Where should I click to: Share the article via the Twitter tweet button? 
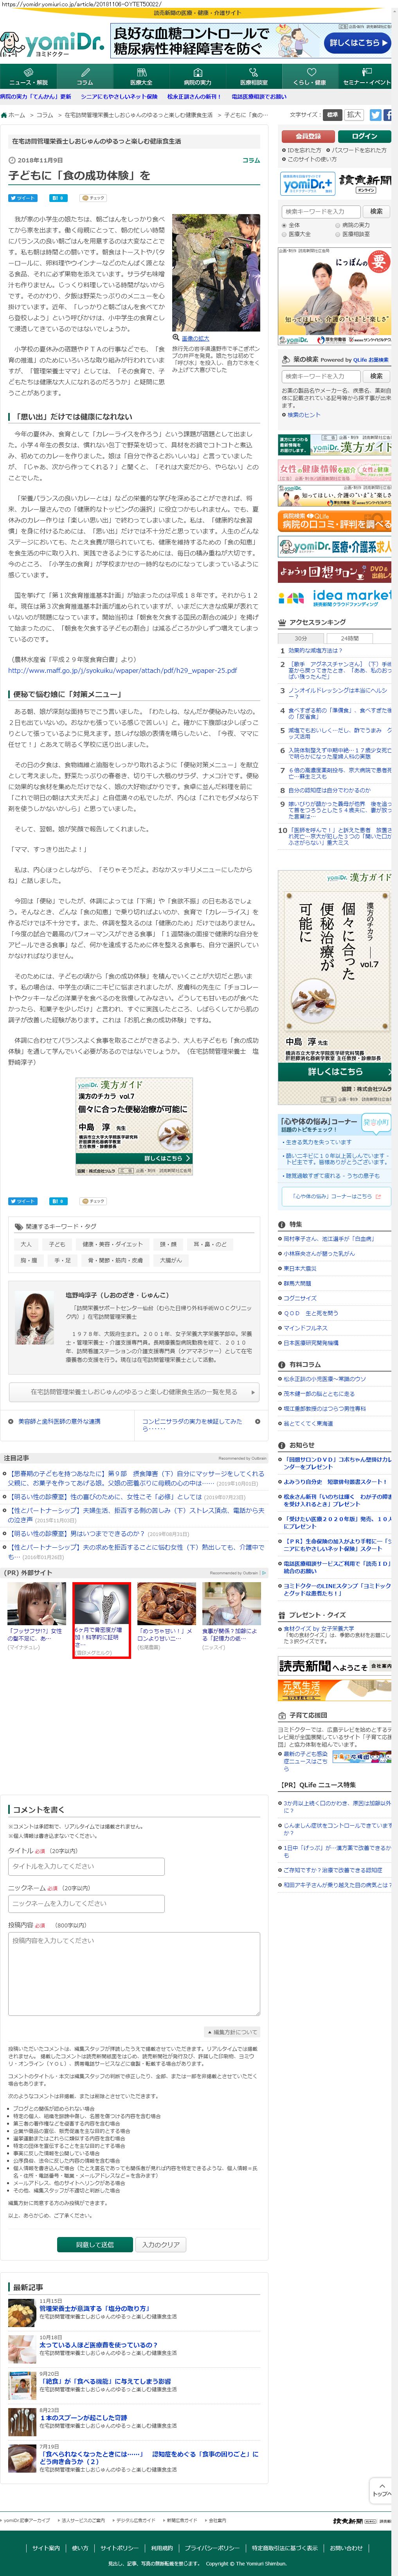(22, 198)
